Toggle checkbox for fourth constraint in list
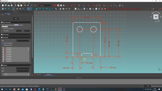The image size is (162, 91). [x=3, y=53]
